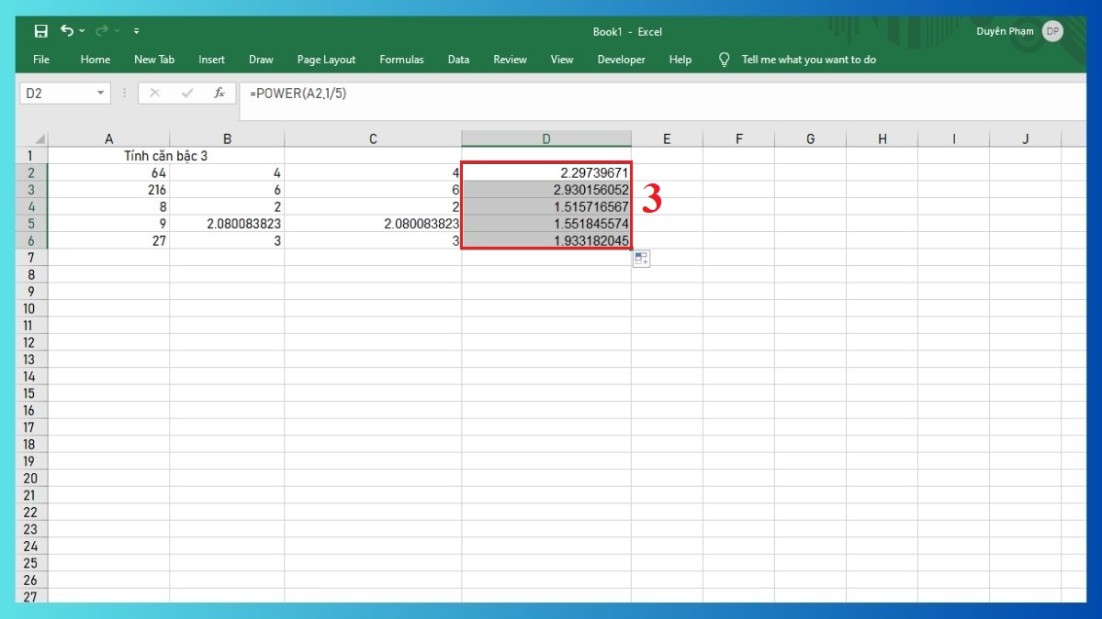Viewport: 1102px width, 619px height.
Task: Open the Name Box dropdown arrow
Action: pos(101,93)
